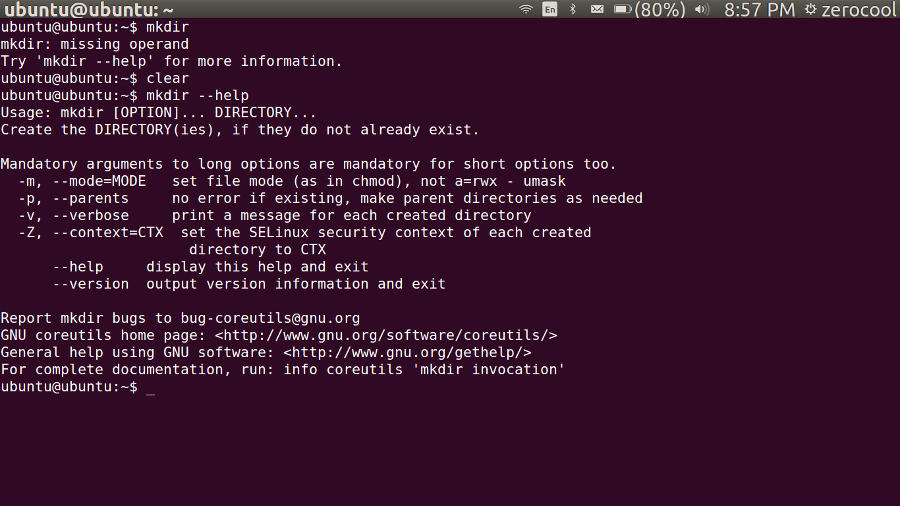Open the gnu.org/software/coreutils URL
Viewport: 900px width, 506px height.
(x=386, y=335)
